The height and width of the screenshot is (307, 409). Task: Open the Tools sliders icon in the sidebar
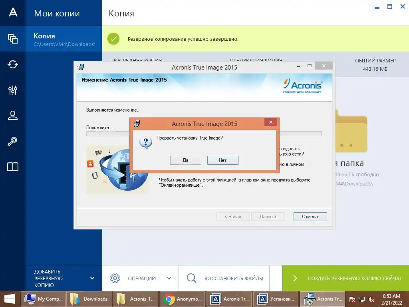point(13,90)
